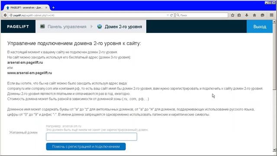Click the page scrollbar up arrow
Viewport: 277px width, 156px height.
coord(274,22)
